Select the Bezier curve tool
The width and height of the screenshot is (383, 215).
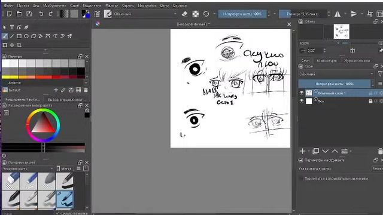[48, 36]
